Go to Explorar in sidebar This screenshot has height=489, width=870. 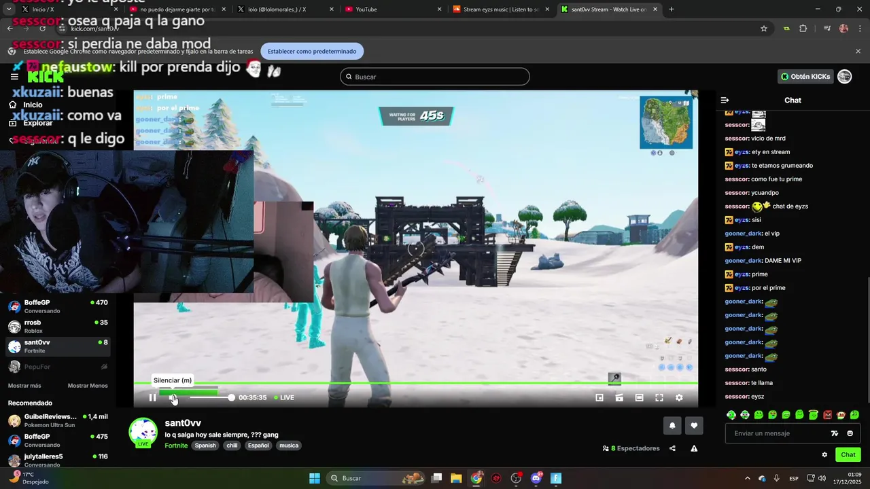tap(31, 123)
